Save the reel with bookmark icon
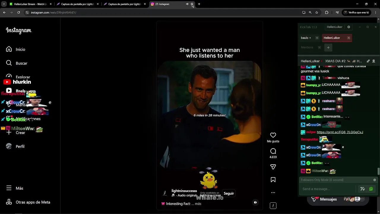This screenshot has height=214, width=380. point(273,180)
